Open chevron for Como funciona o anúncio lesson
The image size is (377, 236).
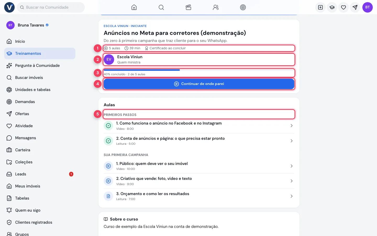(x=292, y=126)
